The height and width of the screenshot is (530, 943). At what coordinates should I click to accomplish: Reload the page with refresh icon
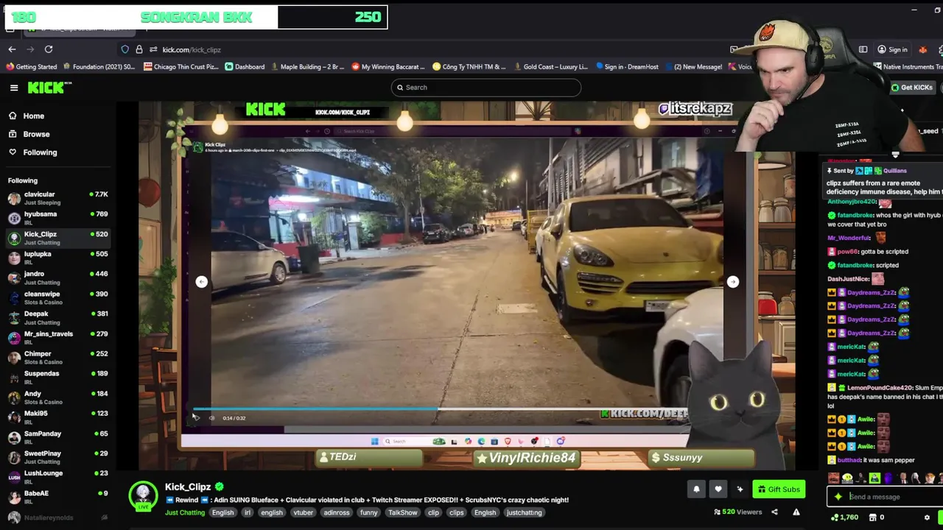click(49, 49)
